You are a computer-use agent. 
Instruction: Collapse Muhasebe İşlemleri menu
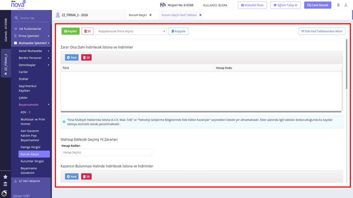pyautogui.click(x=49, y=43)
